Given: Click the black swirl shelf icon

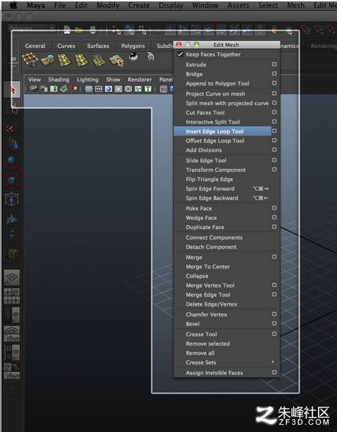Looking at the screenshot, I should click(133, 57).
